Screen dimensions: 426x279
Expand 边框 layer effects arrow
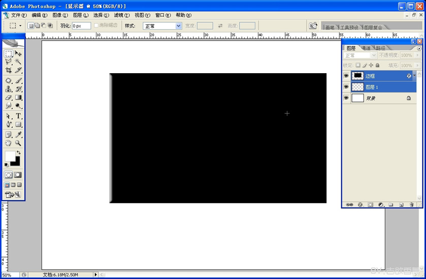[x=414, y=76]
